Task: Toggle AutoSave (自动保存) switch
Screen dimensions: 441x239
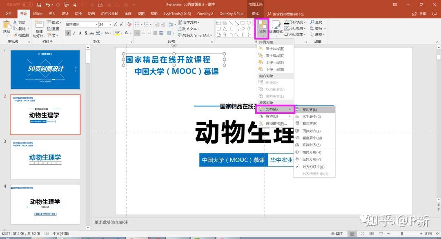Action: point(27,5)
